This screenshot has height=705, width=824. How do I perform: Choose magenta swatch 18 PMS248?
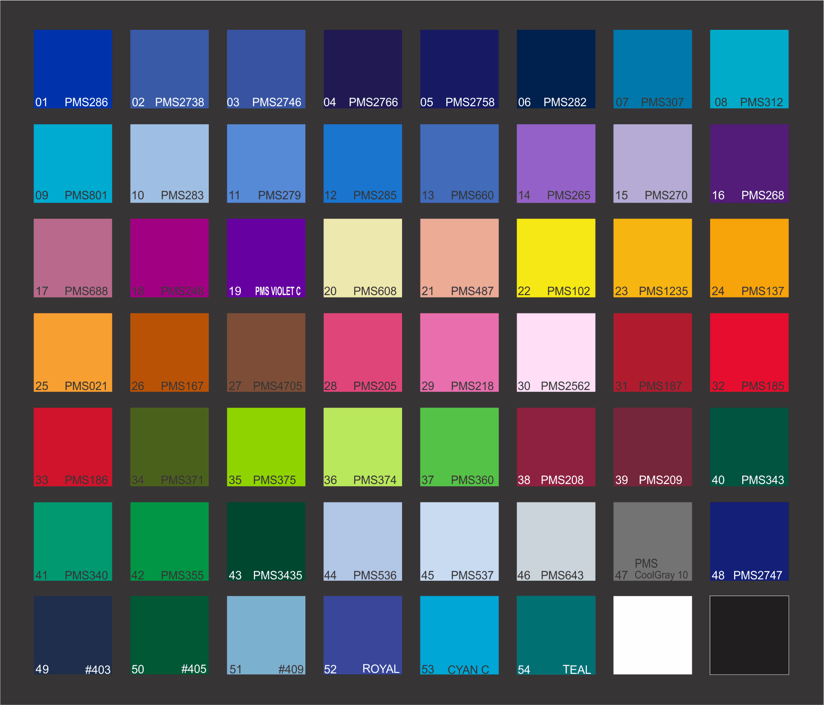pos(169,258)
